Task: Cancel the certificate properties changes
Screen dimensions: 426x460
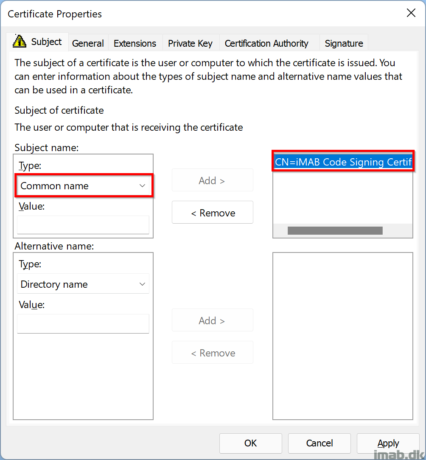Action: tap(319, 443)
